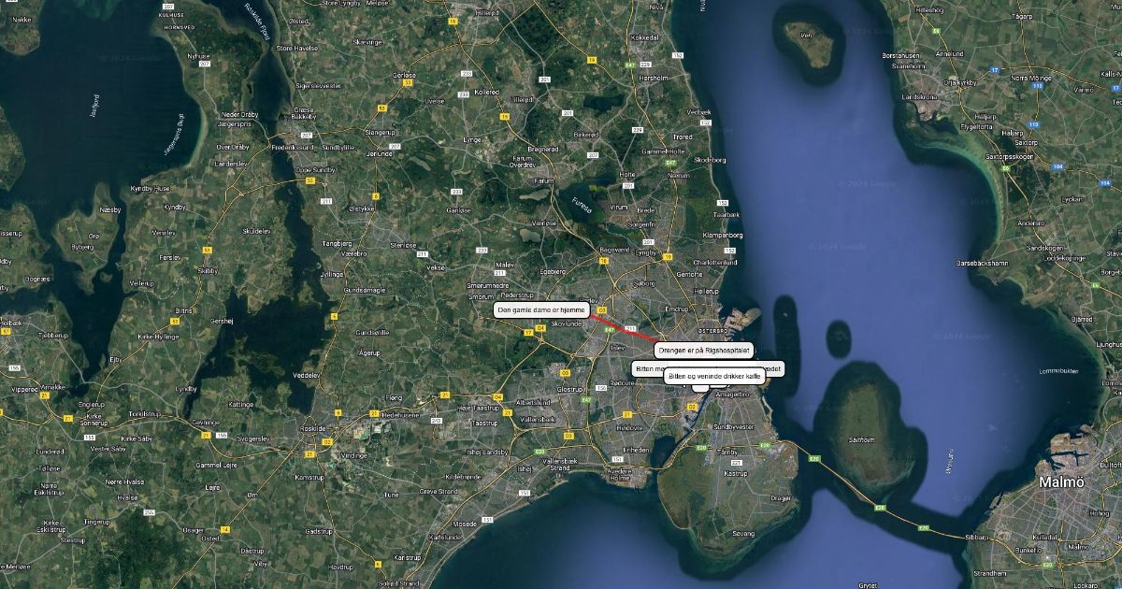Viewport: 1122px width, 589px height.
Task: Click the 211 road shield on red line
Action: click(x=630, y=329)
